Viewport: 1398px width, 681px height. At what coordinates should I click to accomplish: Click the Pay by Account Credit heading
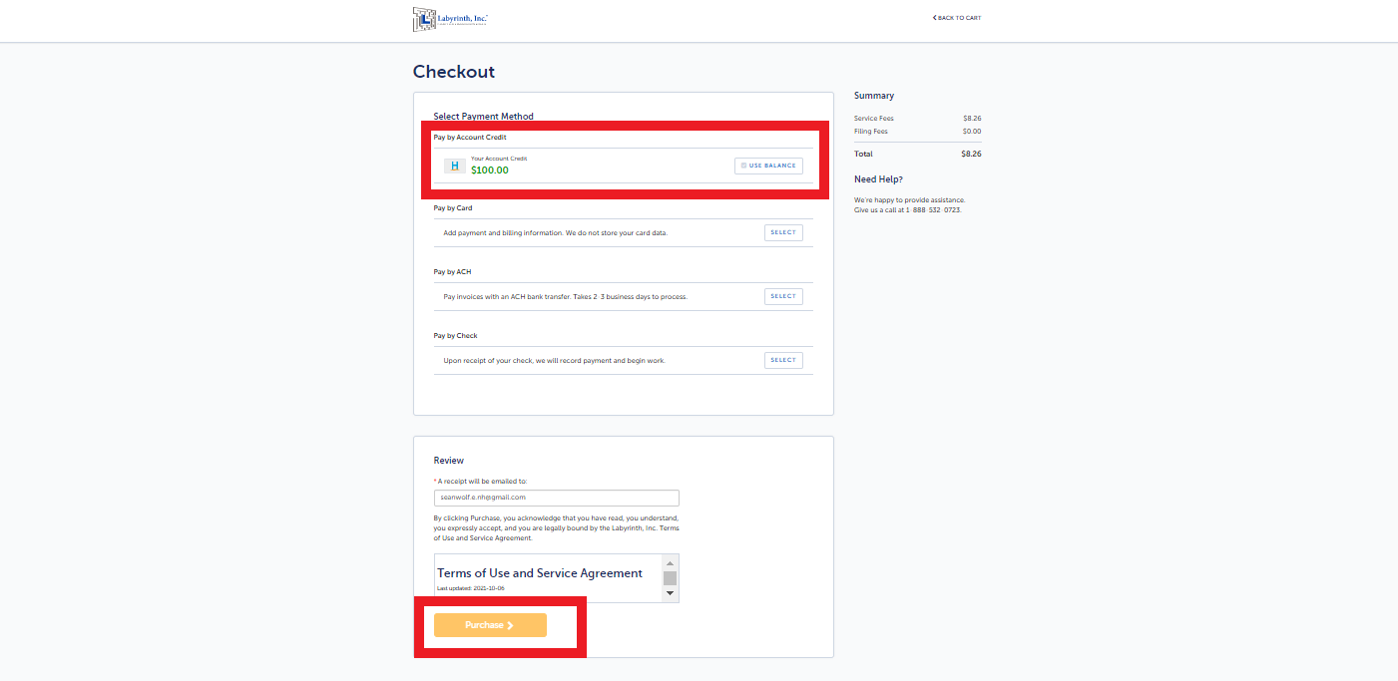click(x=470, y=138)
